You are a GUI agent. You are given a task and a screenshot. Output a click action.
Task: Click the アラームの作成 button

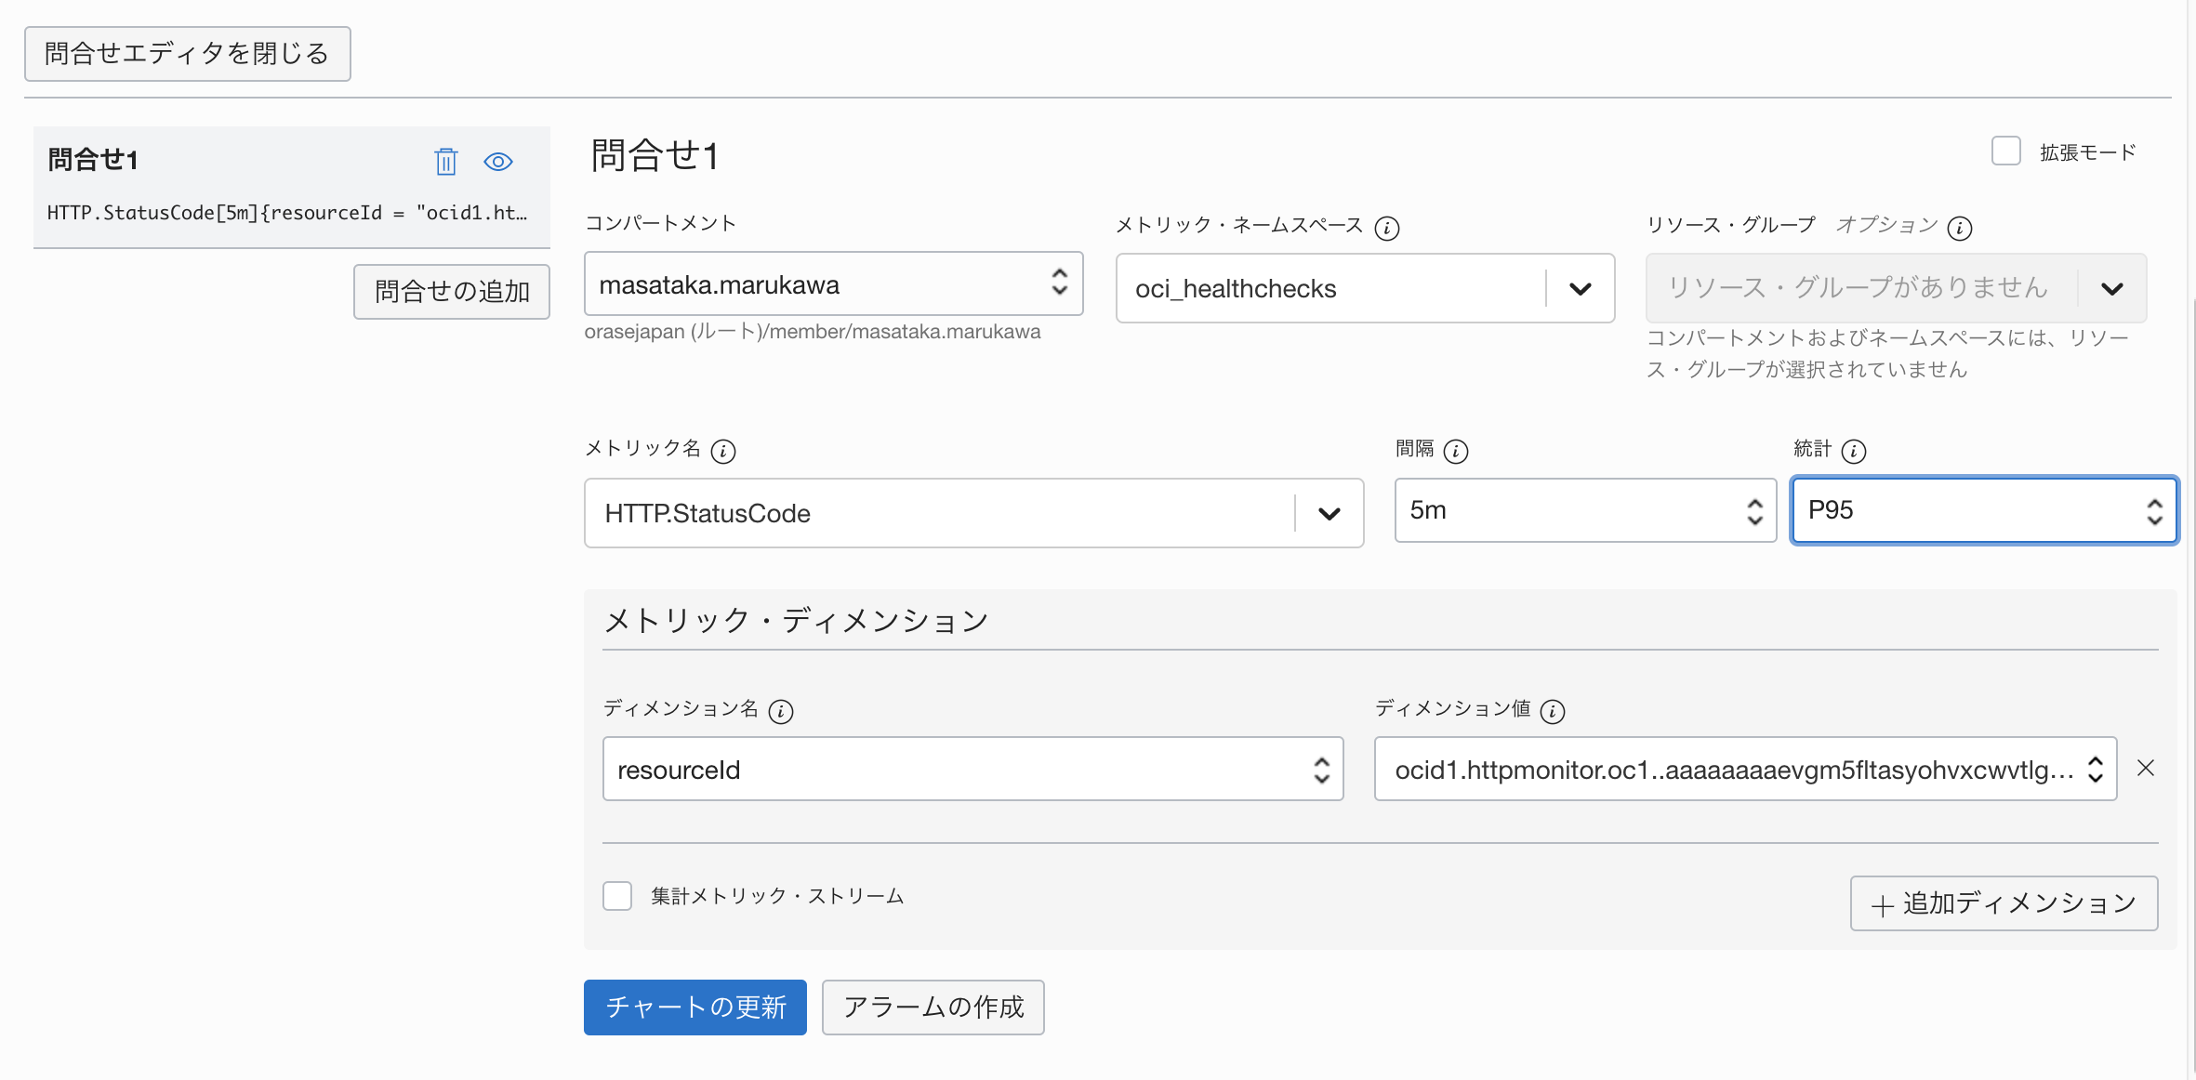(933, 1008)
